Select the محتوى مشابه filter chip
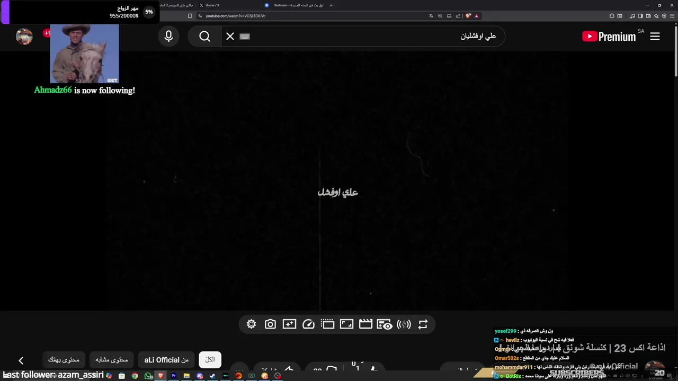678x381 pixels. (112, 360)
